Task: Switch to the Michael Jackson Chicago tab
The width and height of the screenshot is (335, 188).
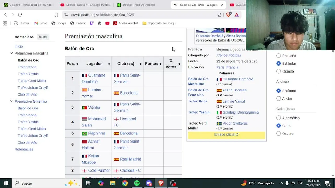Action: [x=85, y=5]
